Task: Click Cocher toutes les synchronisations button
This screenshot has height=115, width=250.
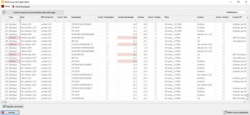Action: pyautogui.click(x=33, y=12)
